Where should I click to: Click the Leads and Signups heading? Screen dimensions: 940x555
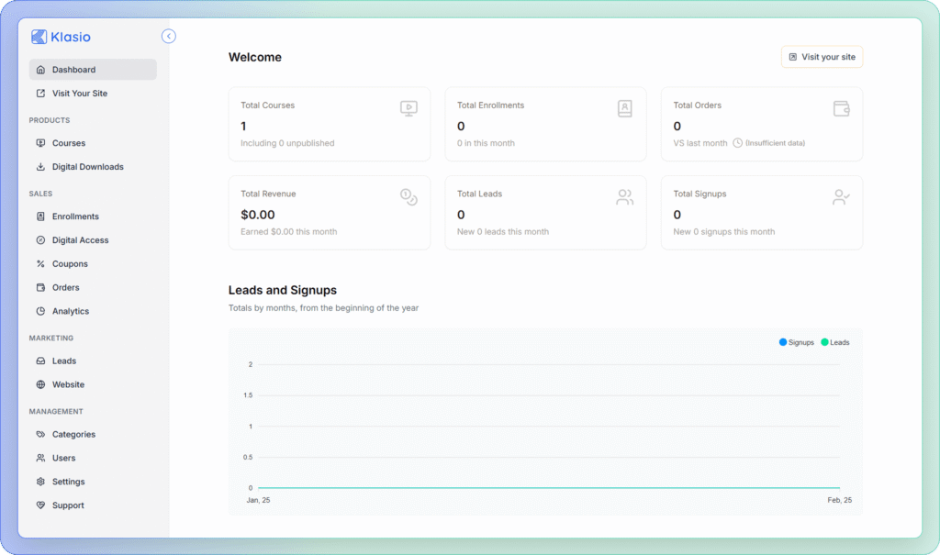tap(283, 290)
